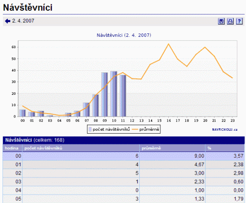Screen dimensions: 246x203
Task: Click x-axis label 12
Action: point(132,121)
